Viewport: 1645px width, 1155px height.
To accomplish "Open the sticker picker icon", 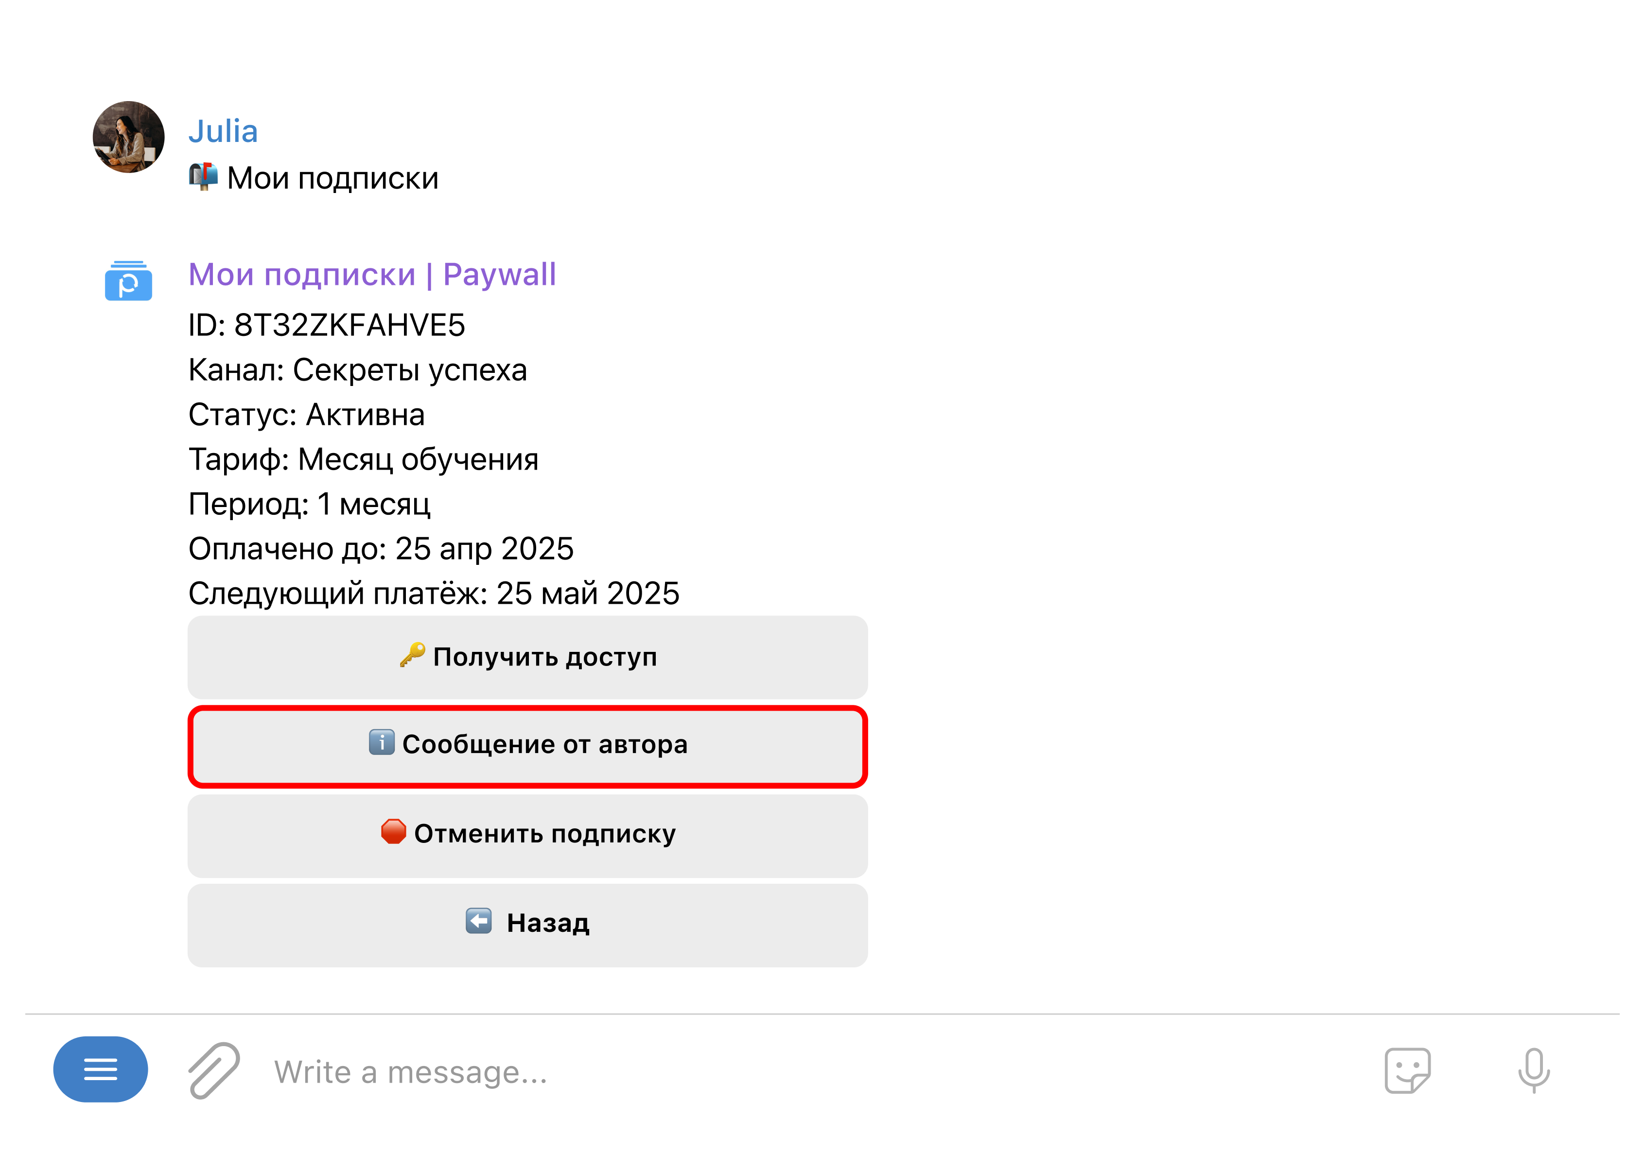I will 1407,1070.
